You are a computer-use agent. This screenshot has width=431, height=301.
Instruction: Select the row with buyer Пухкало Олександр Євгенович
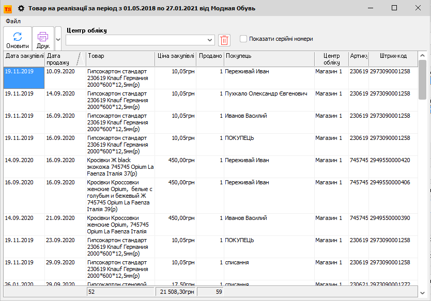tap(266, 94)
